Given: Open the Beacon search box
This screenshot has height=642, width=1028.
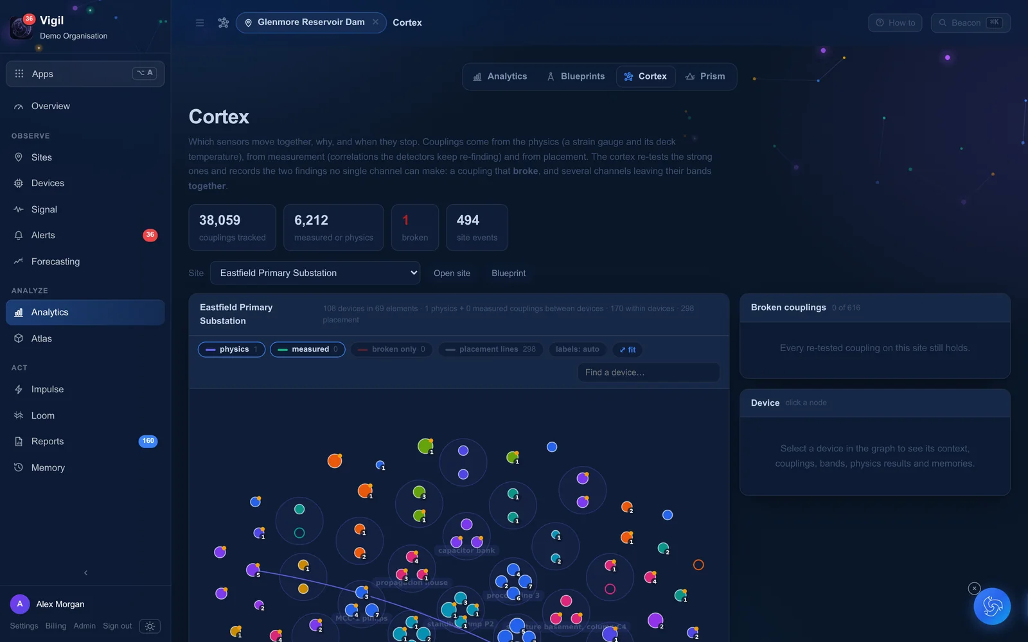Looking at the screenshot, I should (971, 22).
